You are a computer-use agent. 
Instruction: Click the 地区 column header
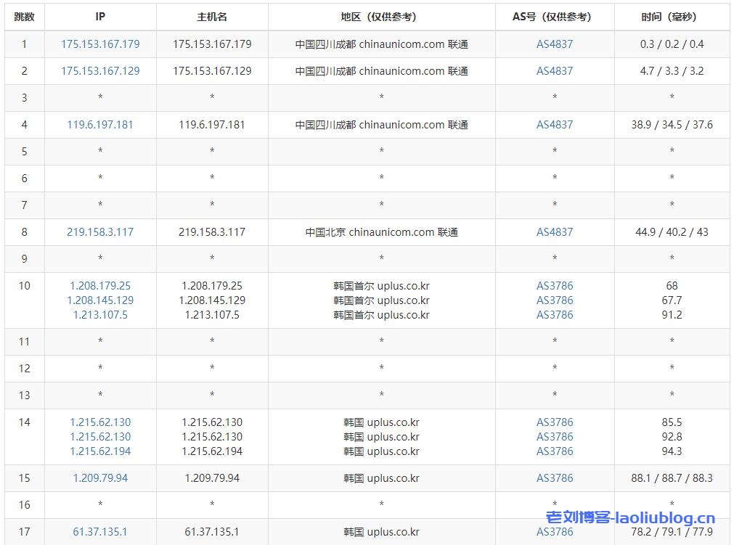pyautogui.click(x=381, y=17)
